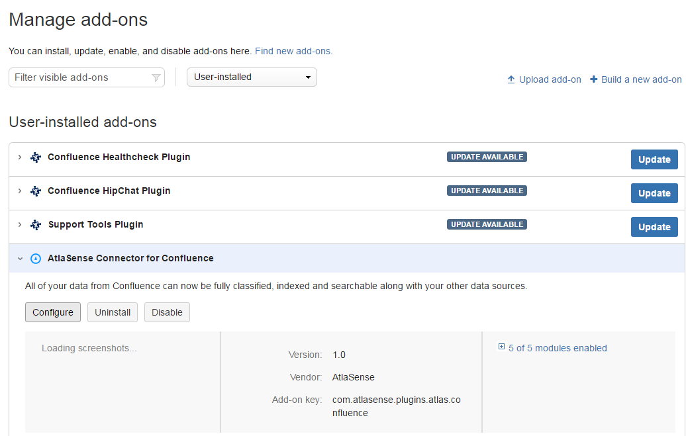The height and width of the screenshot is (436, 686).
Task: Click the filter funnel icon
Action: click(156, 78)
